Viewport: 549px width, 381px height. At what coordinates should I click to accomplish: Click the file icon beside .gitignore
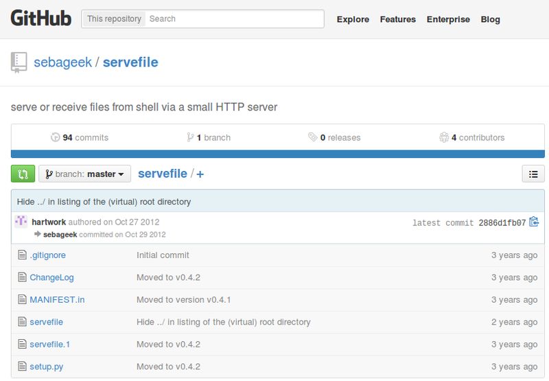coord(22,255)
